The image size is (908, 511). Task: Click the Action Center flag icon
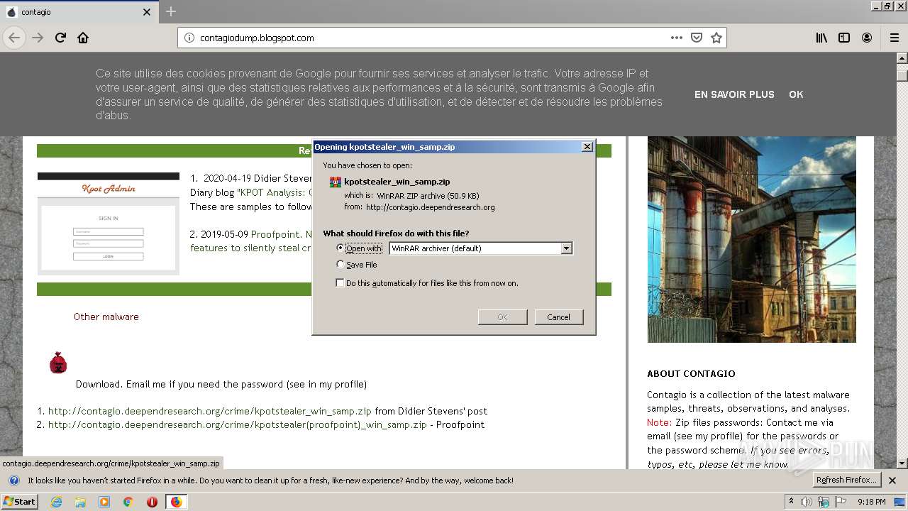coord(841,502)
